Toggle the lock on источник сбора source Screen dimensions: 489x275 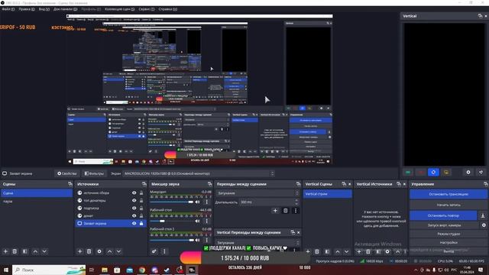click(x=141, y=193)
